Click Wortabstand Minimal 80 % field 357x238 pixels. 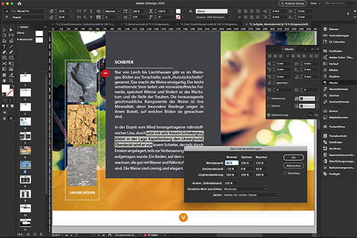click(232, 163)
